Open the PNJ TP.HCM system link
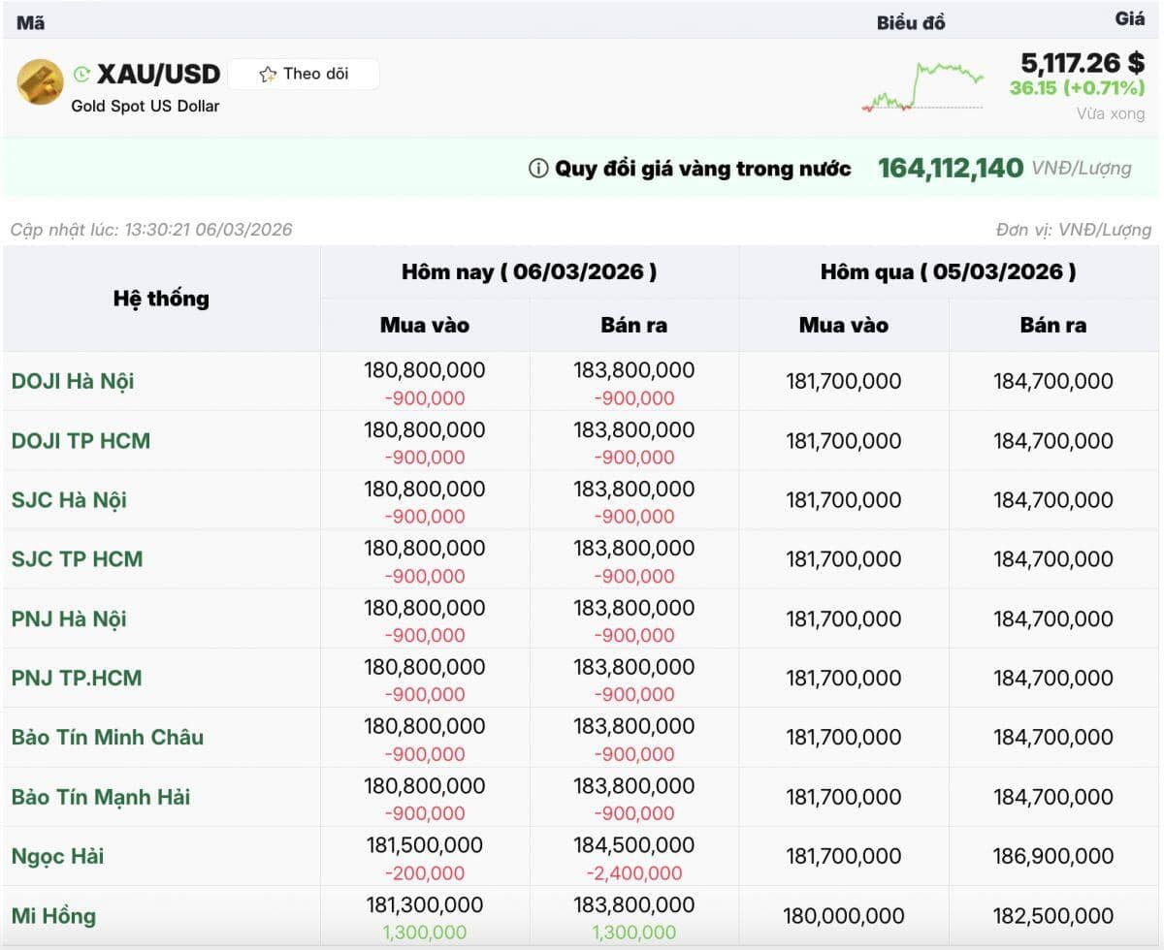This screenshot has height=950, width=1164. click(77, 678)
